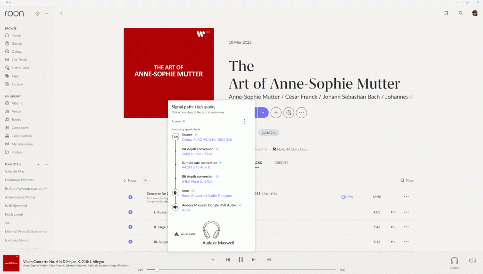Pause the current playback
The image size is (483, 274).
point(241,260)
